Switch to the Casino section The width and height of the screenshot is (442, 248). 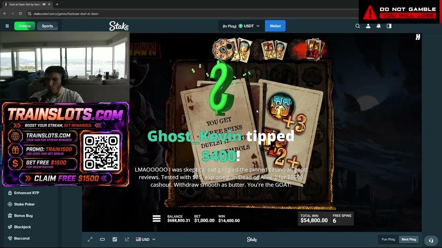pos(25,26)
